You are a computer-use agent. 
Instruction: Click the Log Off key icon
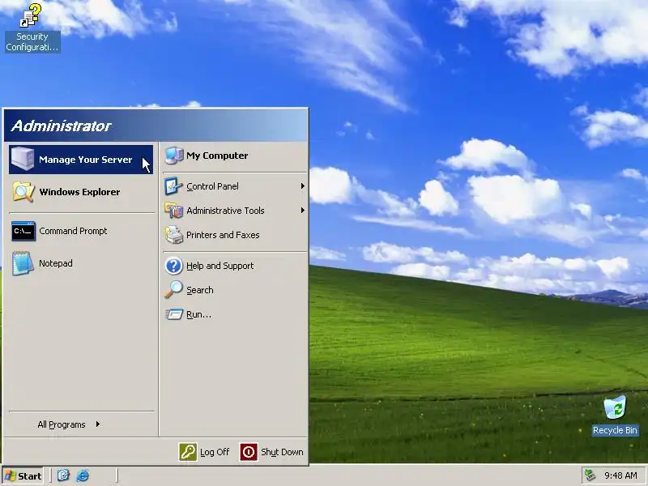click(x=188, y=452)
